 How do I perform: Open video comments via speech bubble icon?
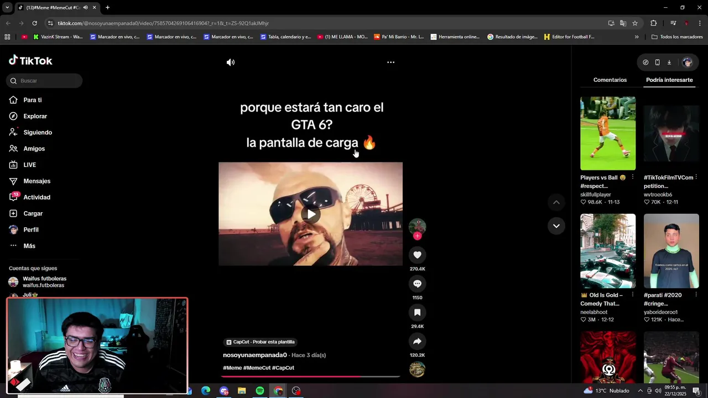[417, 284]
